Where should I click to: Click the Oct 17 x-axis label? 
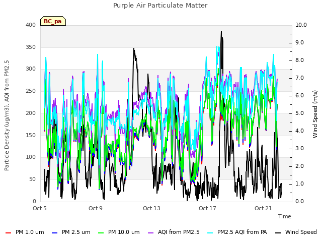tap(207, 208)
